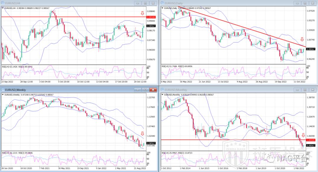Viewport: 318px width, 172px height.
Task: Maximize the EURUSD,H4 chart window
Action: tap(145, 3)
